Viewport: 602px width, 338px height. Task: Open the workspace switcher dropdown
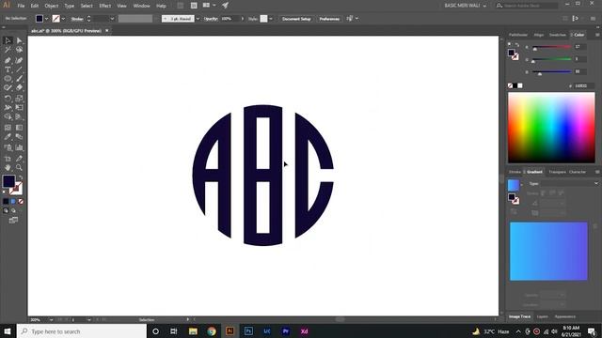[466, 6]
